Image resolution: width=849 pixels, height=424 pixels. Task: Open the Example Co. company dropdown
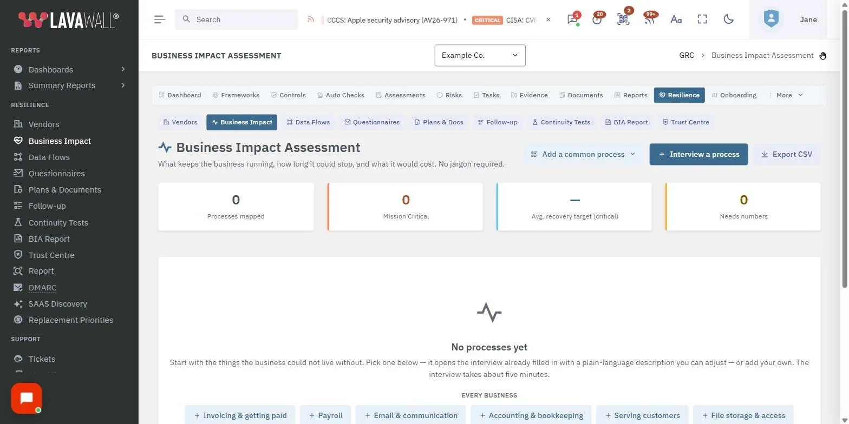480,55
